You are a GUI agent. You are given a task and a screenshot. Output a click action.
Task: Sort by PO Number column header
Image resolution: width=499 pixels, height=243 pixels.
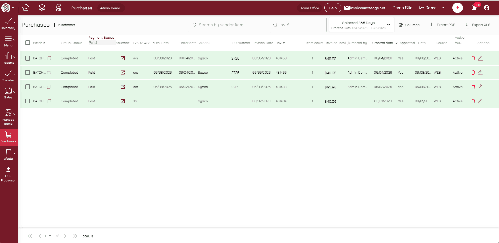point(241,43)
